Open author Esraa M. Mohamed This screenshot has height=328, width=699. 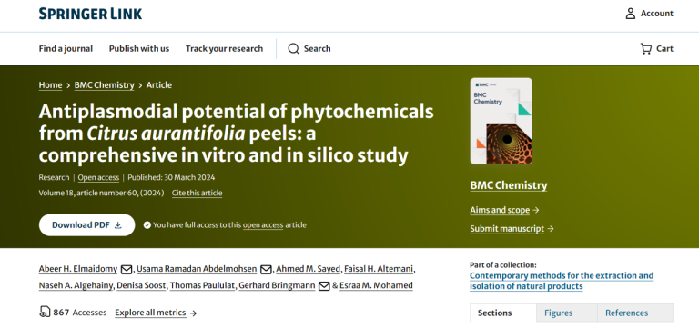point(376,285)
